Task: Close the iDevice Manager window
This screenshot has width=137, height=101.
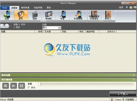Action: (x=133, y=3)
